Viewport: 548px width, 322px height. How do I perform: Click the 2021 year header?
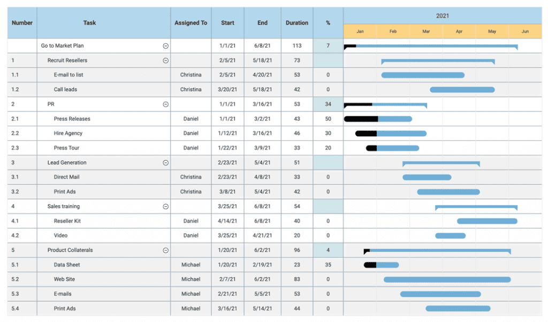pos(443,16)
